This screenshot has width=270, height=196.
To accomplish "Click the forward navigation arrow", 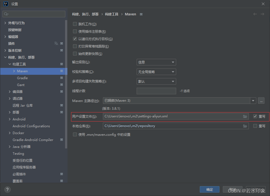I will pos(262,14).
